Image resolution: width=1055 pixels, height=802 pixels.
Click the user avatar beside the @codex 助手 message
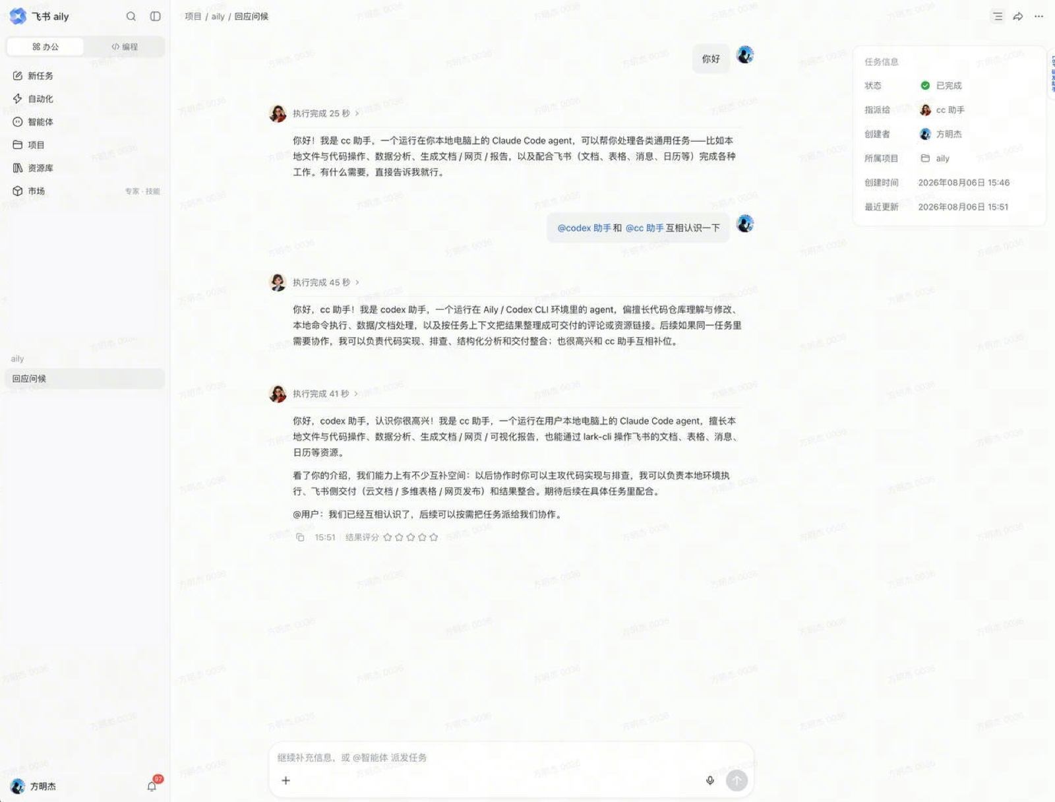[745, 224]
